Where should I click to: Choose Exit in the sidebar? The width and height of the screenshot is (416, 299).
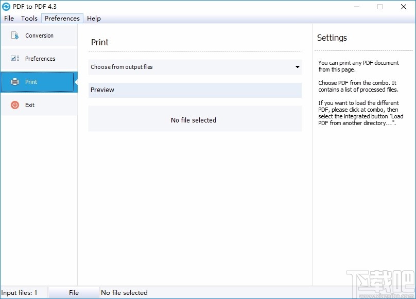point(39,105)
